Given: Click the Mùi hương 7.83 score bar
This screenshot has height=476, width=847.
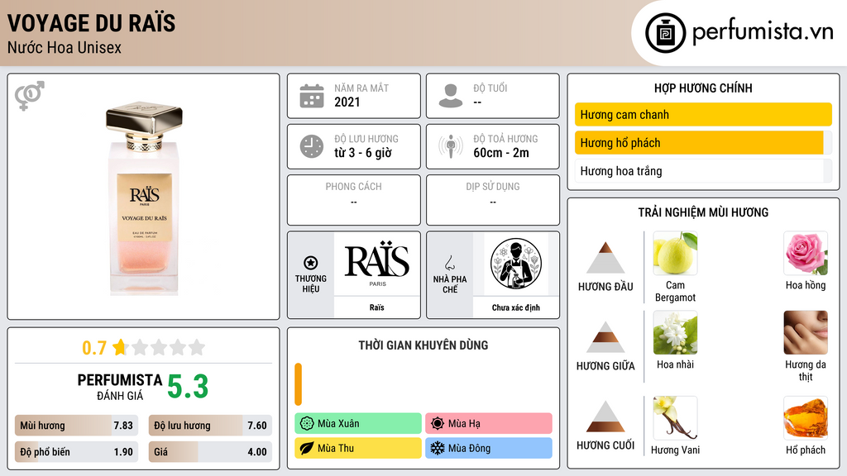Looking at the screenshot, I should click(x=76, y=426).
